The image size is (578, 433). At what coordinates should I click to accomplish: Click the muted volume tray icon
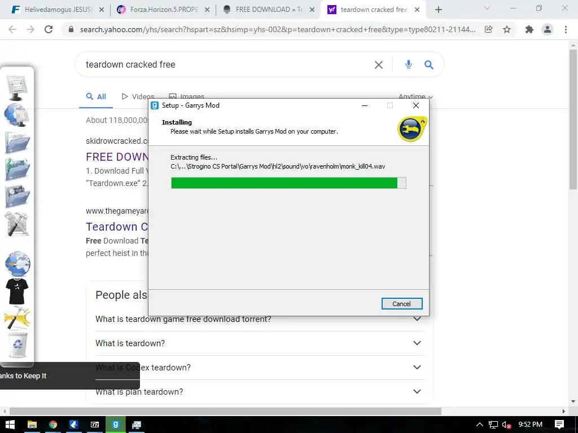tap(506, 425)
